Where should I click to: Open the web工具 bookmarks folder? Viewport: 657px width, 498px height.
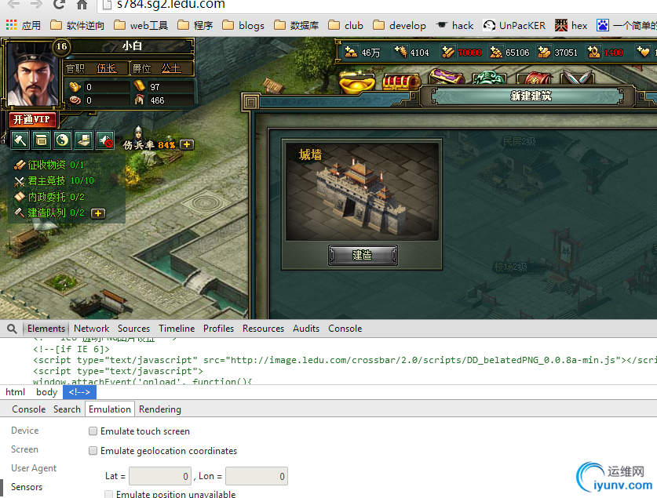tap(141, 25)
